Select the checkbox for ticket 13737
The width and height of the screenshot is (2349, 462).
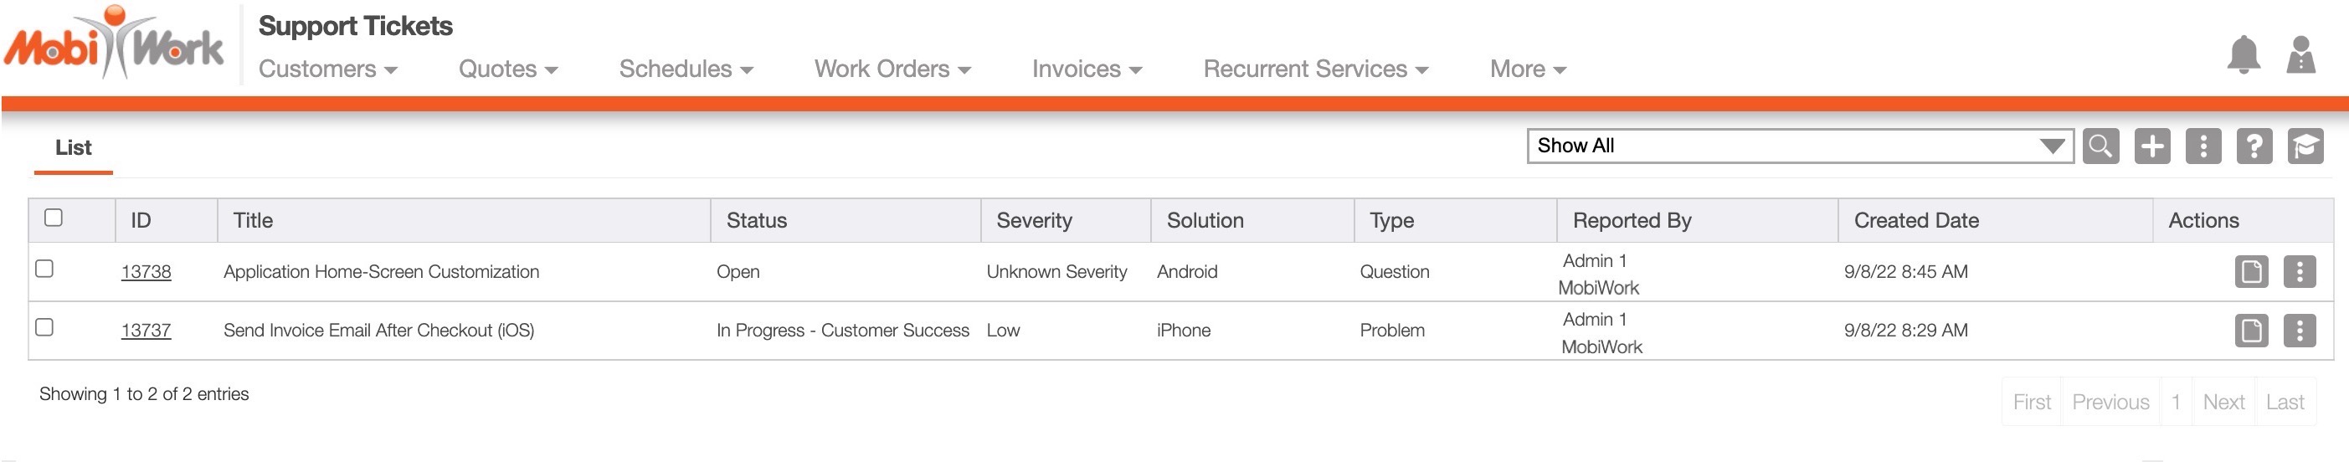coord(44,327)
